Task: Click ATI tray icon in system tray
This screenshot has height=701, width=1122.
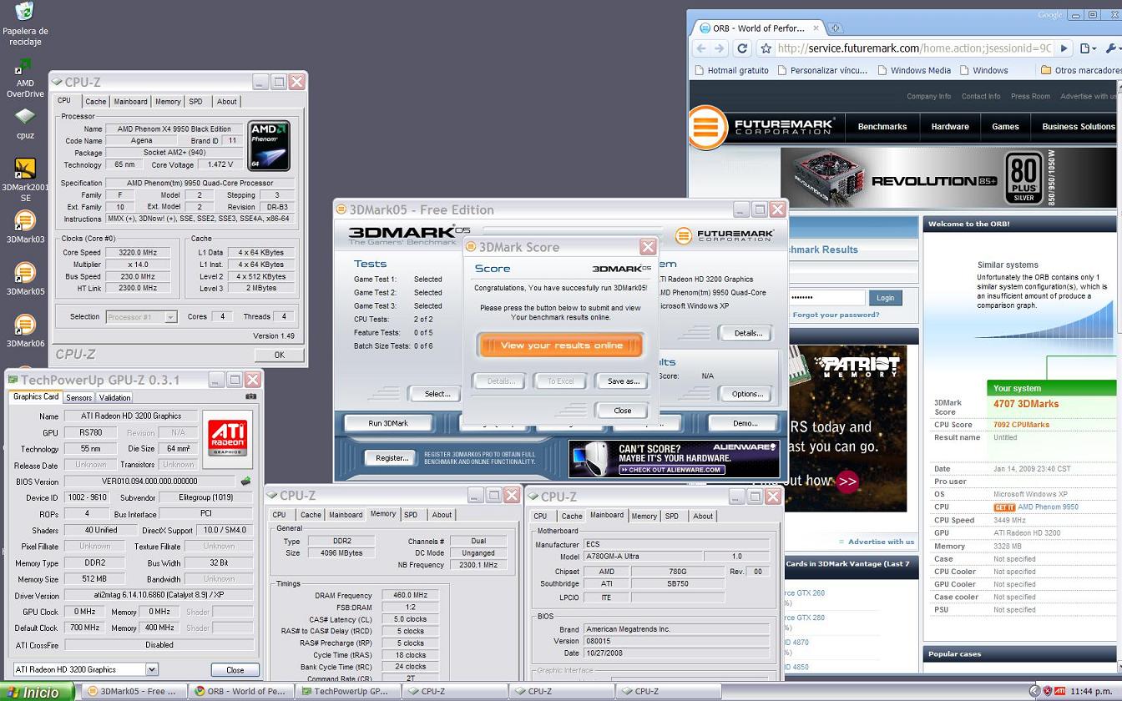Action: (1060, 691)
